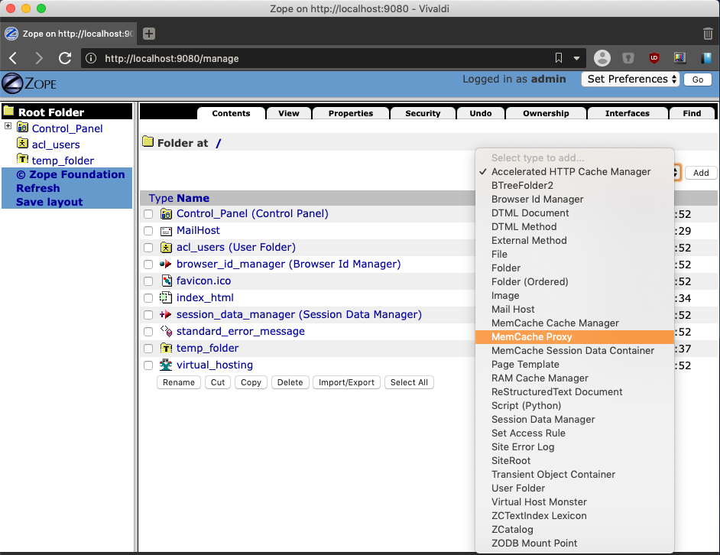
Task: Open the Undo tab
Action: click(480, 113)
